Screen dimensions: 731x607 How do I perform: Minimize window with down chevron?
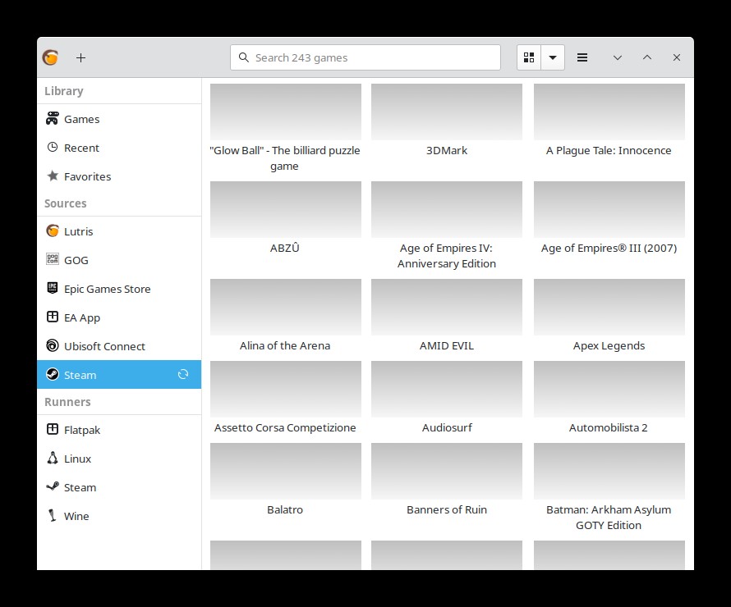tap(618, 57)
